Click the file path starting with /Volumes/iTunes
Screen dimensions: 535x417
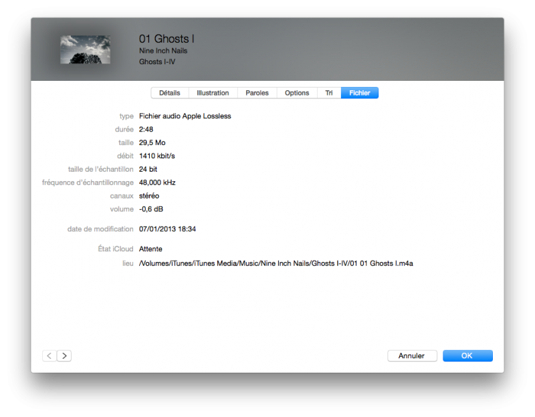click(276, 263)
